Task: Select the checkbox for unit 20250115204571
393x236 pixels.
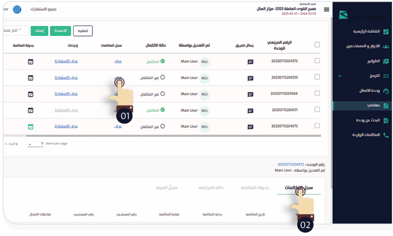Action: pos(317,110)
